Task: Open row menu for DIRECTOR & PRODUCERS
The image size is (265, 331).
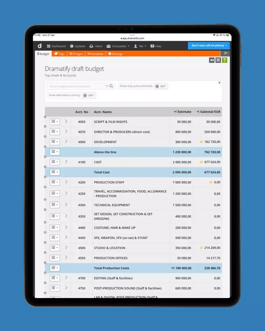Action: coord(55,132)
